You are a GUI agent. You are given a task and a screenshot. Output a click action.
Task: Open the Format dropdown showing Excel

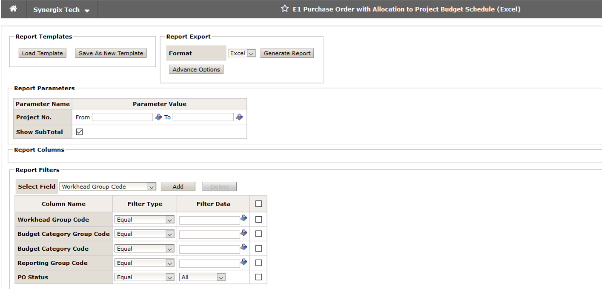tap(241, 53)
